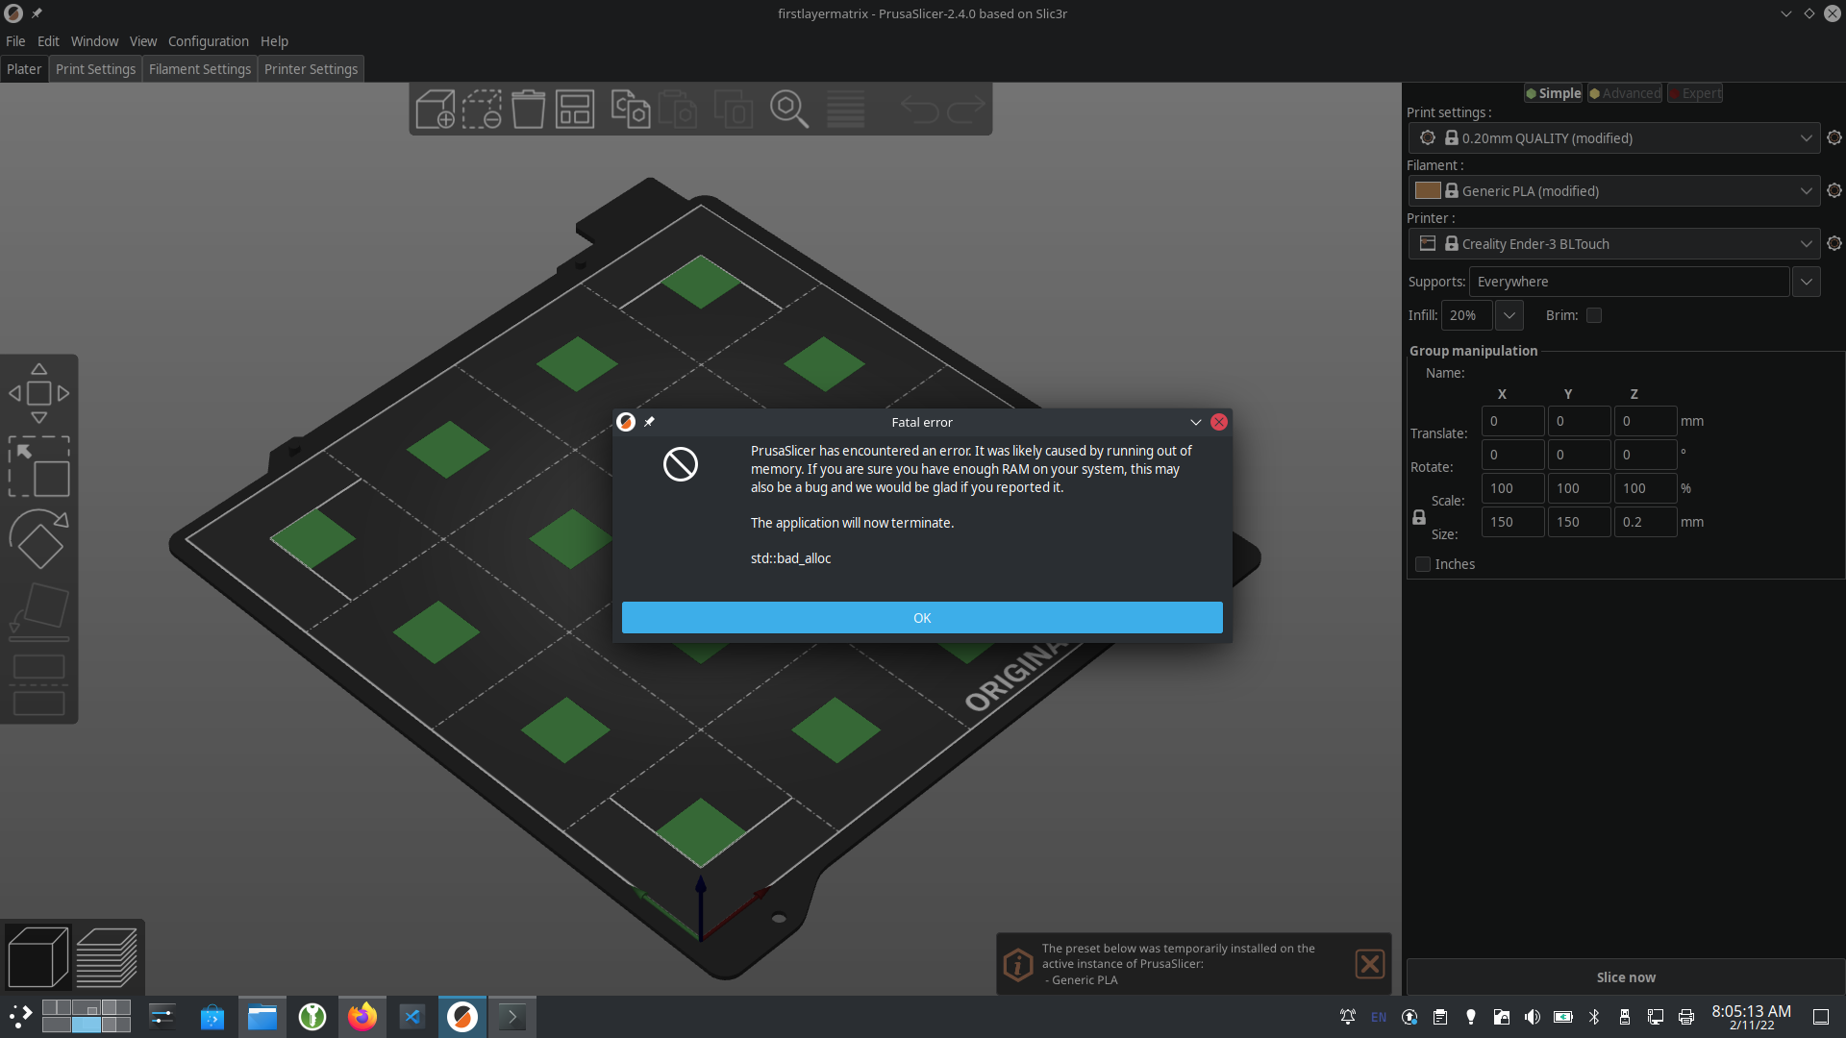Click the Copy toolbar icon
Image resolution: width=1846 pixels, height=1038 pixels.
[x=631, y=109]
